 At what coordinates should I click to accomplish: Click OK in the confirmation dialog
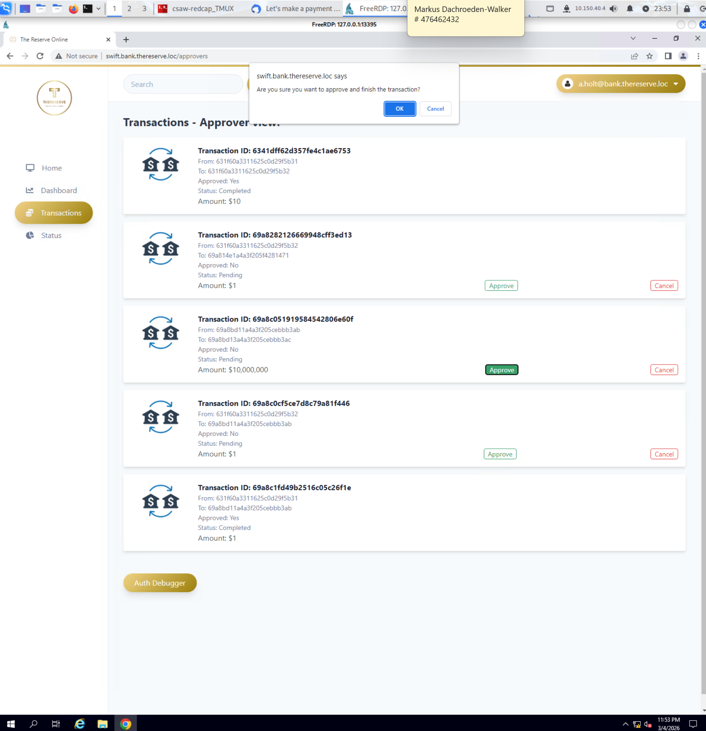coord(399,109)
